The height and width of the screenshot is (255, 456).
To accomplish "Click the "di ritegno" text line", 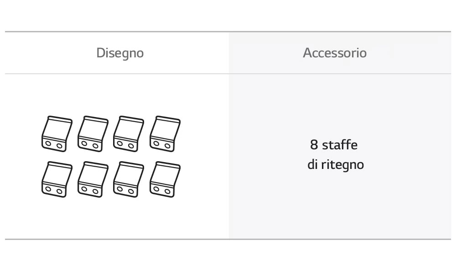I will 336,164.
